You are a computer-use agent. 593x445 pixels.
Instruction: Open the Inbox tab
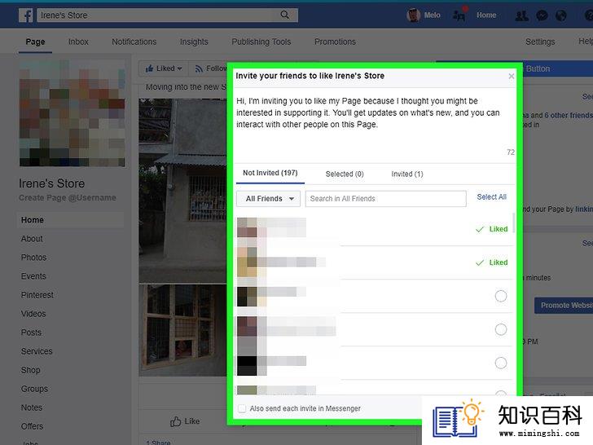click(78, 42)
